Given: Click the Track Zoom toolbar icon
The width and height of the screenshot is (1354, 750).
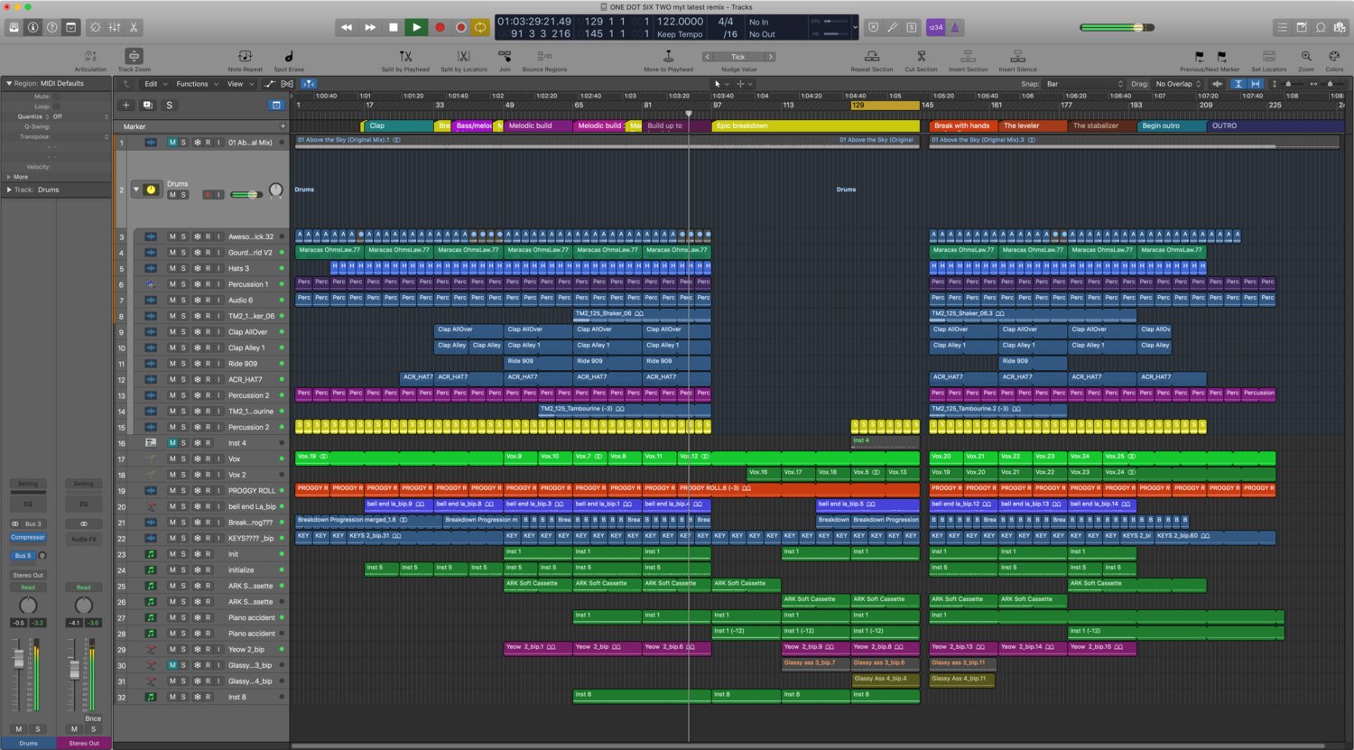Looking at the screenshot, I should 134,57.
